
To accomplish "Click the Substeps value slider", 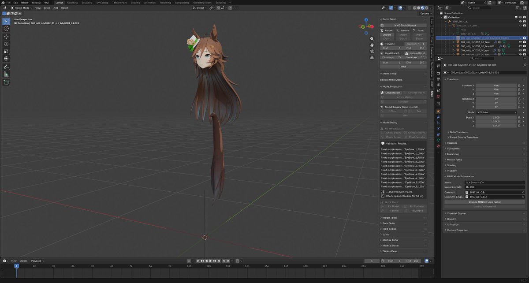I will [391, 57].
